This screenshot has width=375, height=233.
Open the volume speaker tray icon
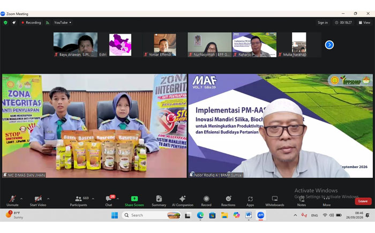332,215
